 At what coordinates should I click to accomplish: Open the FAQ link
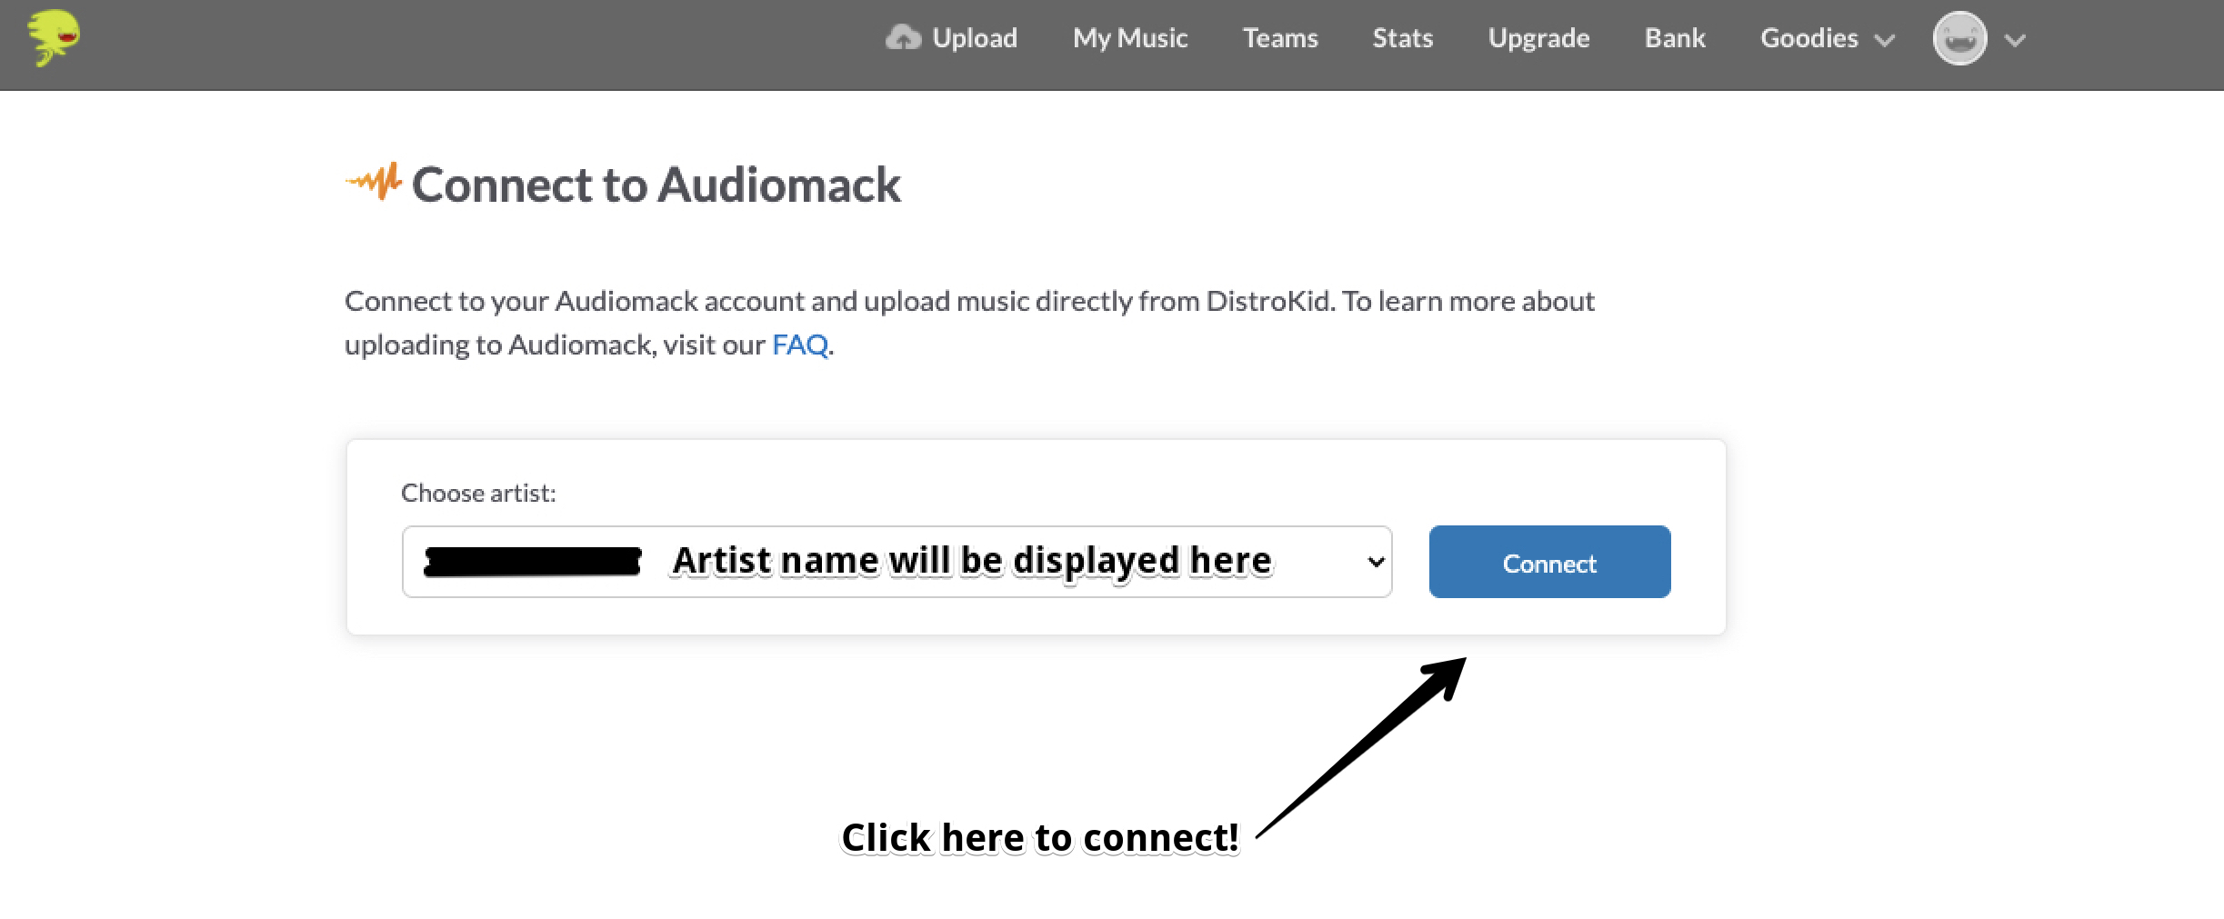coord(798,345)
